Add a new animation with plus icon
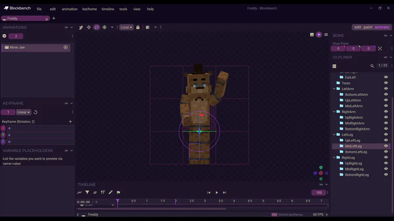Screen dimensions: 394x221 click(x=4, y=36)
